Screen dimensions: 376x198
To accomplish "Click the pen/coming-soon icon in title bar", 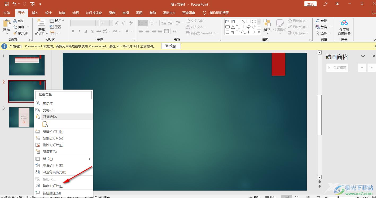I will pyautogui.click(x=325, y=4).
